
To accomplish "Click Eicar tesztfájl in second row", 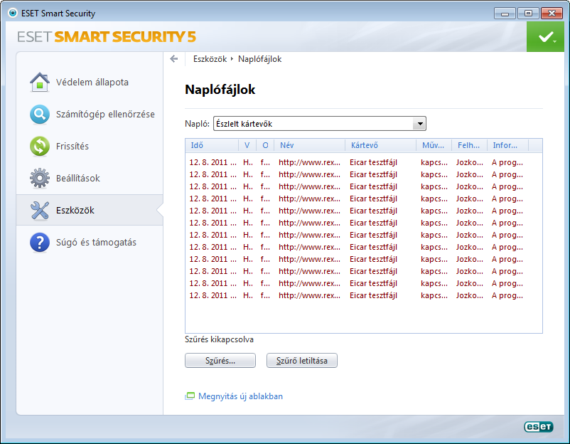I will 373,174.
